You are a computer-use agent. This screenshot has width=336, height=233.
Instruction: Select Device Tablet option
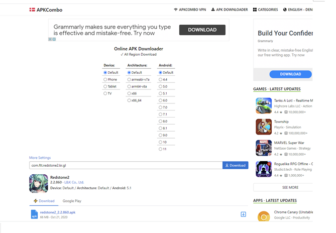tap(105, 86)
